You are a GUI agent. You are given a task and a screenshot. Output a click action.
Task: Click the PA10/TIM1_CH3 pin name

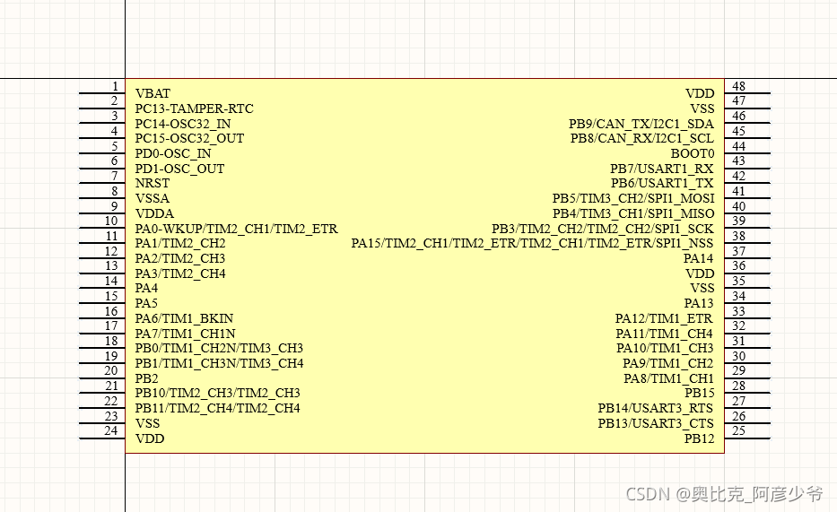(665, 348)
